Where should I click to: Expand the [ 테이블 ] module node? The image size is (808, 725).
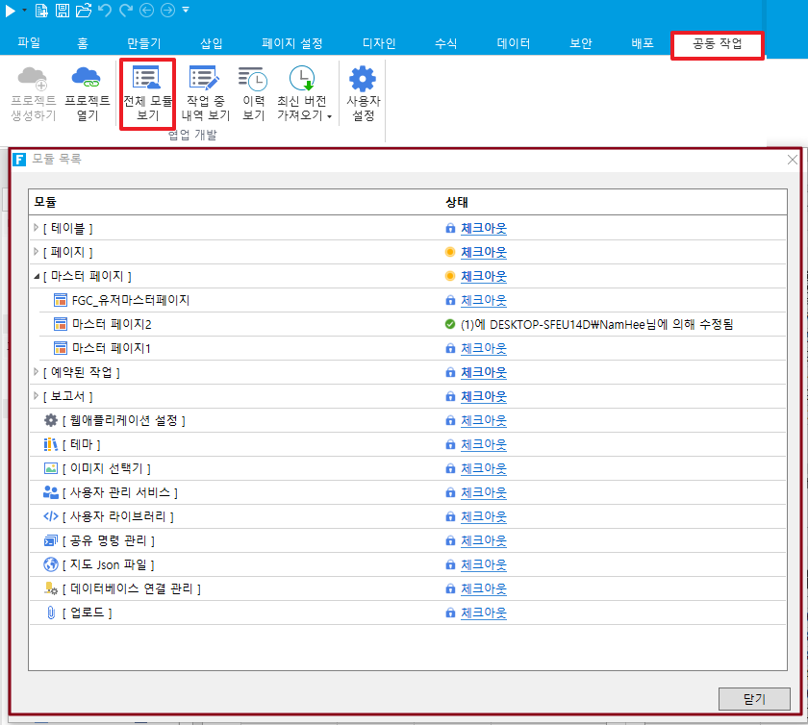coord(37,228)
